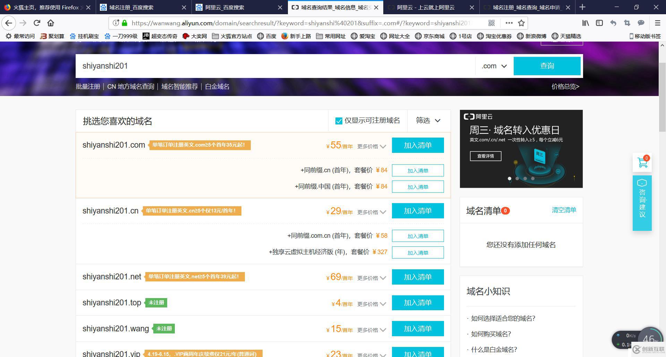Click the undo arrow toolbar icon
This screenshot has width=666, height=357.
(613, 23)
